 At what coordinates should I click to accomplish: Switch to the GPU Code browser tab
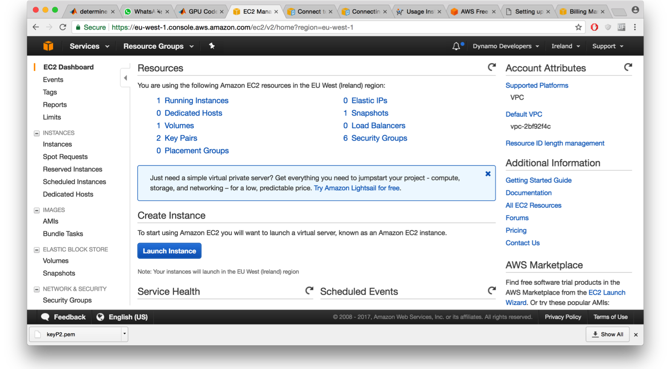(201, 12)
